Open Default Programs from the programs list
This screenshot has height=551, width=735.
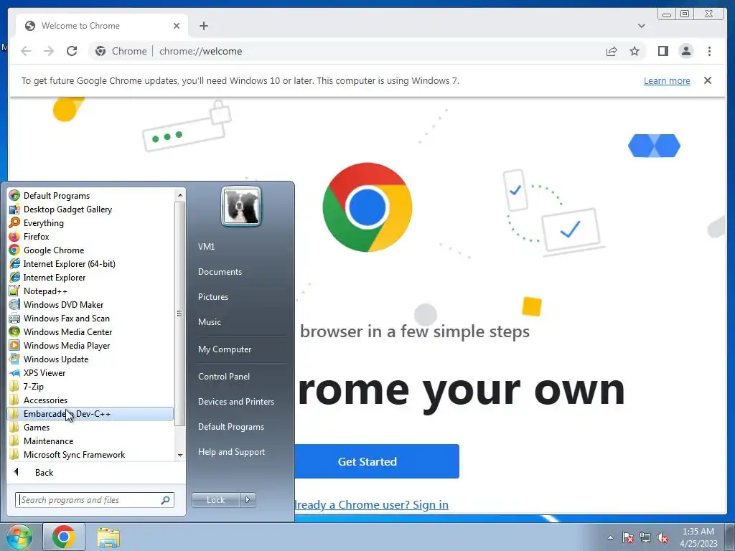point(56,196)
